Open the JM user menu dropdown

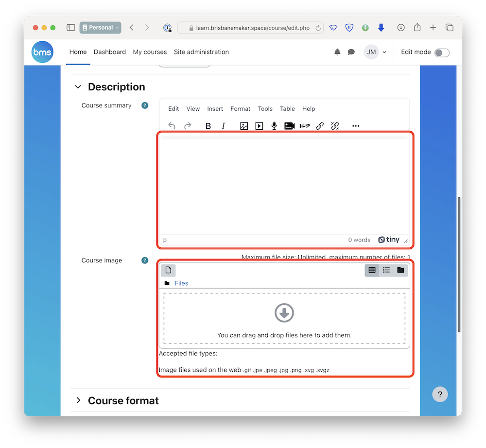pos(376,52)
